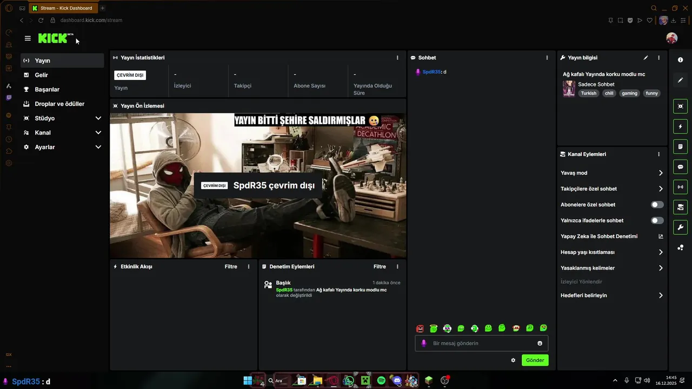Click the microphone identity icon in chat input

(424, 343)
